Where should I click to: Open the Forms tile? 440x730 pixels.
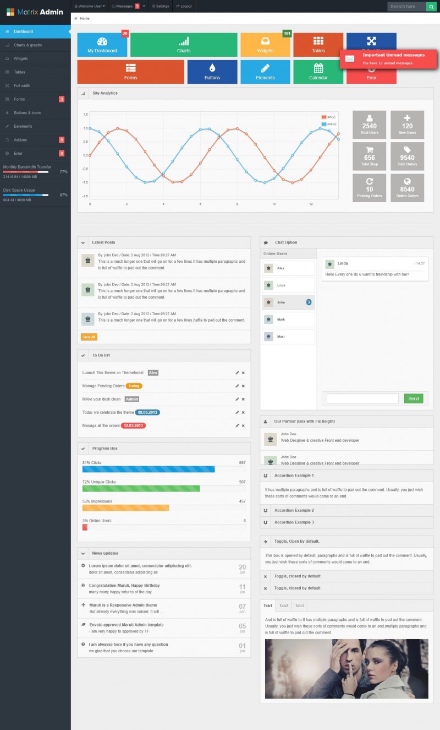[x=130, y=72]
